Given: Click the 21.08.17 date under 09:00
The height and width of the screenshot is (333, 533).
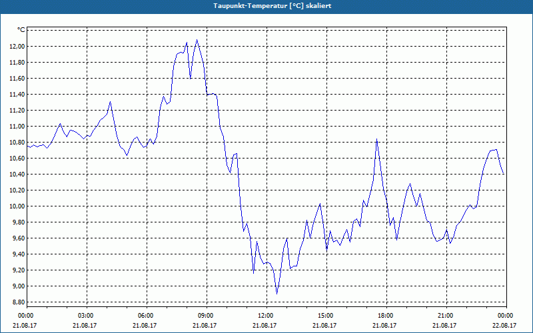Looking at the screenshot, I should (x=205, y=325).
